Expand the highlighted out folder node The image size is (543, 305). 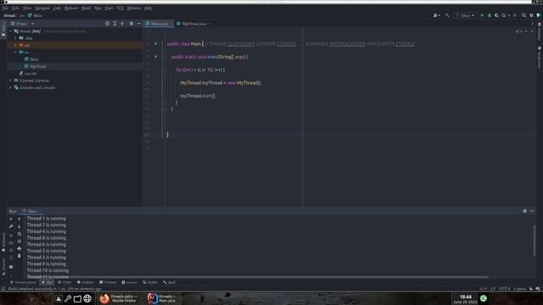(15, 45)
